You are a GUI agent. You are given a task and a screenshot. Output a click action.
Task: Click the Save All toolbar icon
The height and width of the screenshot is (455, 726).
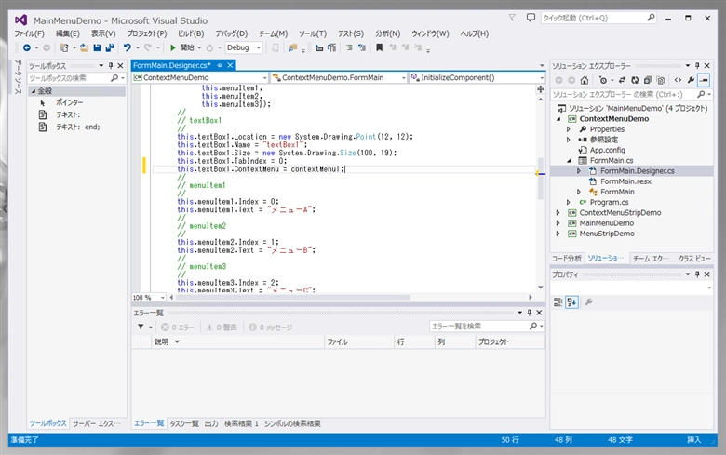point(110,47)
